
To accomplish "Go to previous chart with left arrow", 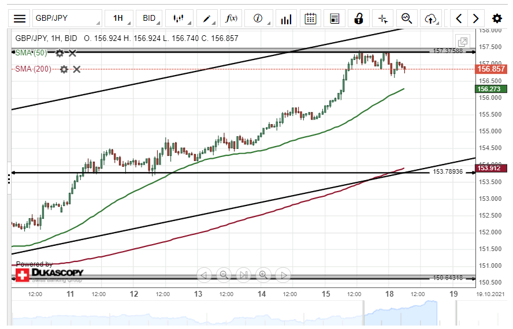I will click(x=459, y=18).
